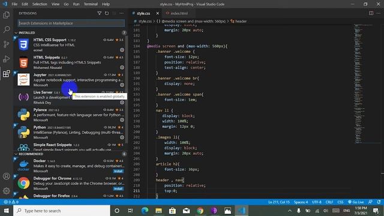Screen dimensions: 384x216
Task: Open manage gear for Pylance extension
Action: (x=122, y=120)
